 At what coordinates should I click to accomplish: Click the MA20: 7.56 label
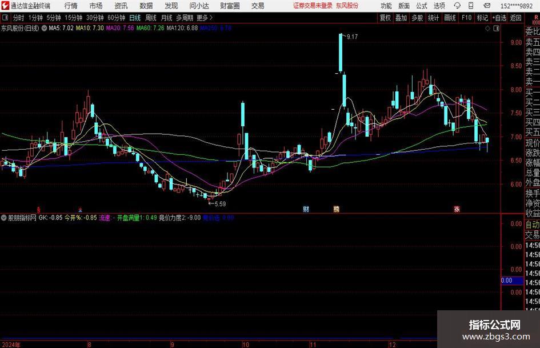click(120, 28)
